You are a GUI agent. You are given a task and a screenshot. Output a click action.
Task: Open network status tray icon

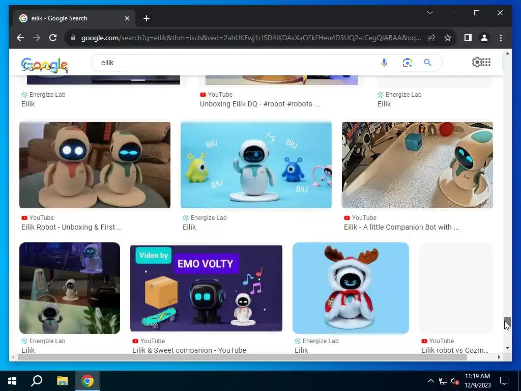pos(443,381)
